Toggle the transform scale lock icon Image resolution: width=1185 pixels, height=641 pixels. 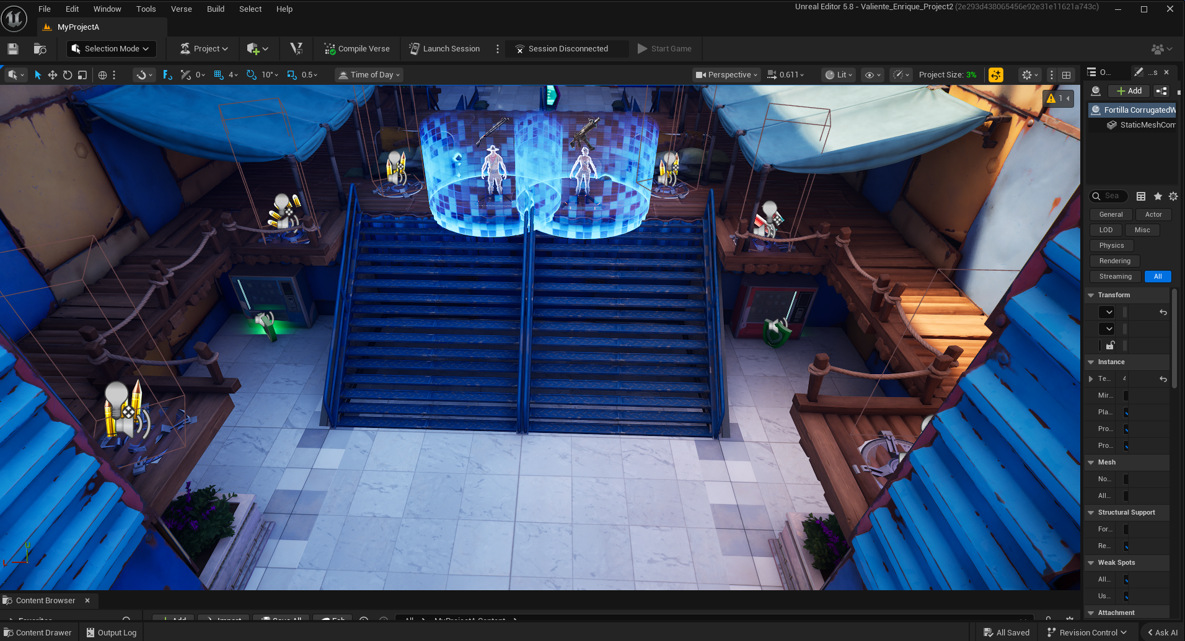pyautogui.click(x=1110, y=346)
